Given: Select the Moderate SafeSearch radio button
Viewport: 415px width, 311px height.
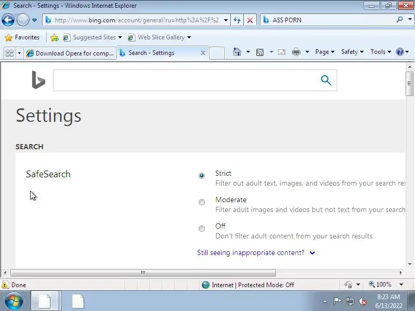Looking at the screenshot, I should click(202, 202).
